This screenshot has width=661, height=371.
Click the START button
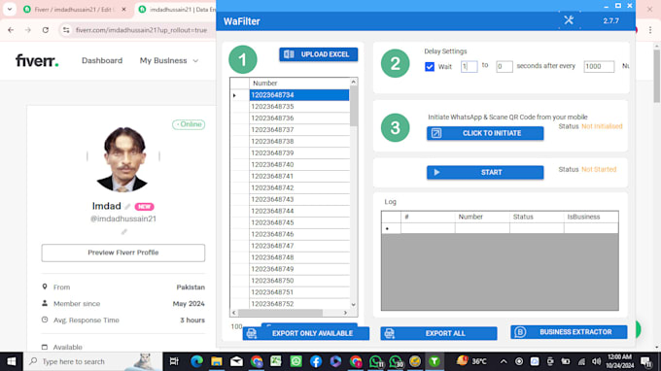pyautogui.click(x=485, y=172)
